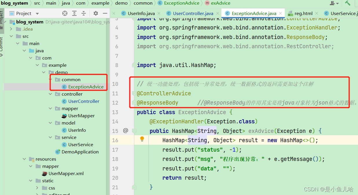Open Project panel options gear

point(96,13)
